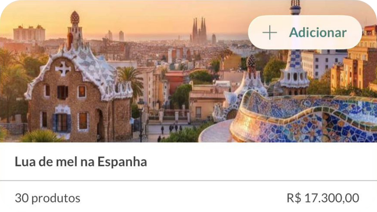This screenshot has height=212, width=377.
Task: Tap the street lamp in the photo
Action: 141,120
